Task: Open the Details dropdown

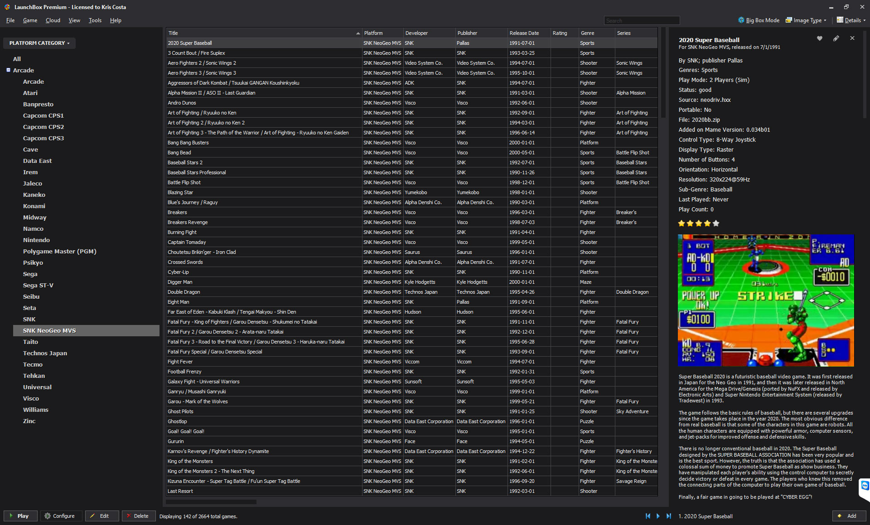Action: pyautogui.click(x=851, y=20)
